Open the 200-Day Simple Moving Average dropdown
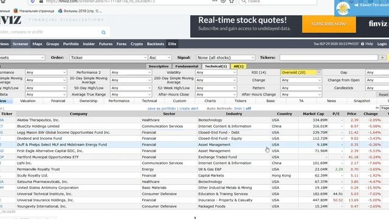389x219 pixels. (x=216, y=80)
